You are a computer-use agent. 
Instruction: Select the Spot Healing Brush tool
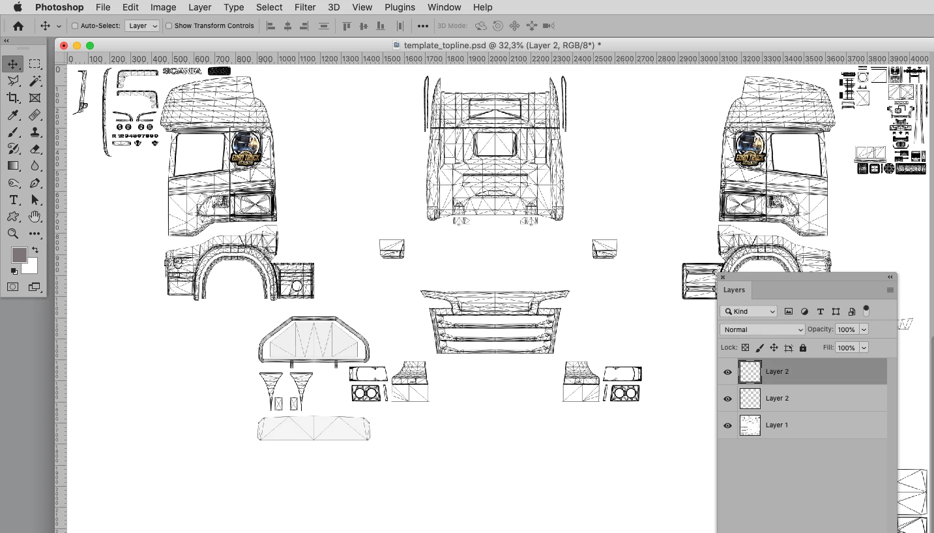(x=35, y=115)
